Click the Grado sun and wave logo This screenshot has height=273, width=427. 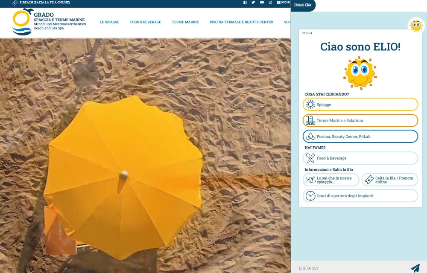coord(23,22)
